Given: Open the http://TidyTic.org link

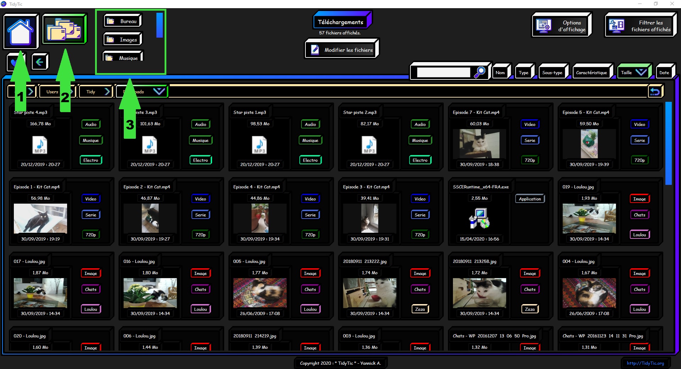Looking at the screenshot, I should (x=645, y=363).
